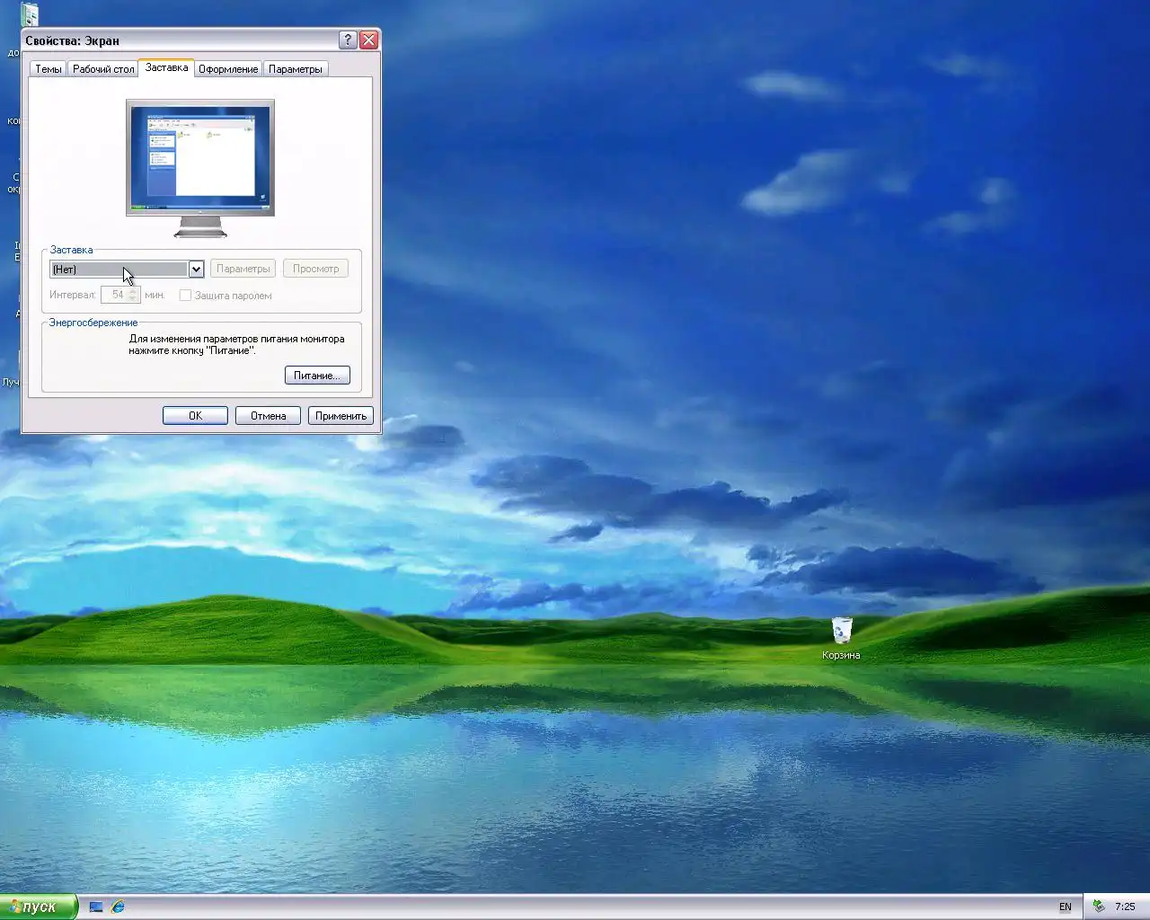Screen dimensions: 1150x920
Task: Click the Отмена button
Action: 268,416
